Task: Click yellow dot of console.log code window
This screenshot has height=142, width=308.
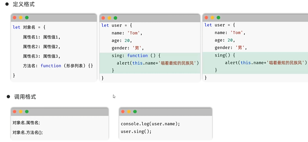Action: (x=129, y=112)
